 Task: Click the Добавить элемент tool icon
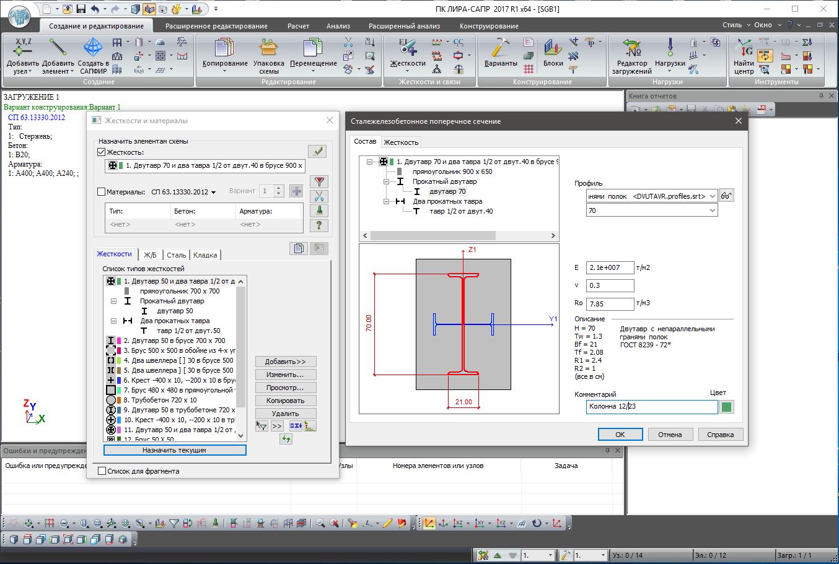(58, 48)
